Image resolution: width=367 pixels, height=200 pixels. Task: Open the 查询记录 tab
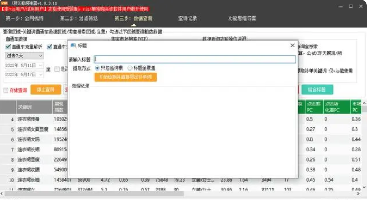tap(187, 18)
